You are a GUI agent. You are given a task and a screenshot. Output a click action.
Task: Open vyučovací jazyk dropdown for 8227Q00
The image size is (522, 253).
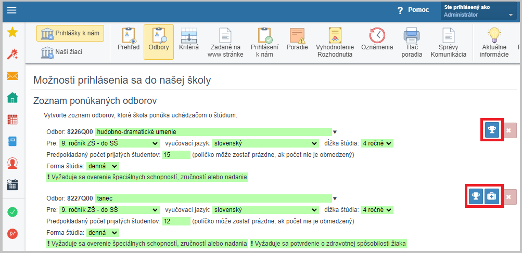point(265,210)
